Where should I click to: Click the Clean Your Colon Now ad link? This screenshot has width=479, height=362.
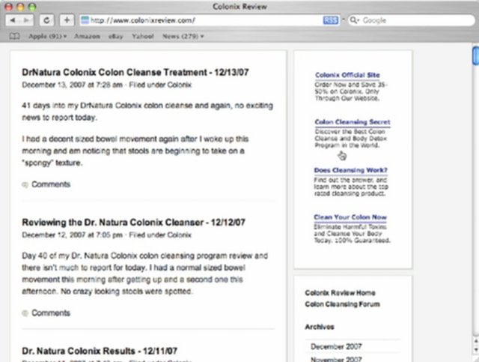tap(350, 217)
